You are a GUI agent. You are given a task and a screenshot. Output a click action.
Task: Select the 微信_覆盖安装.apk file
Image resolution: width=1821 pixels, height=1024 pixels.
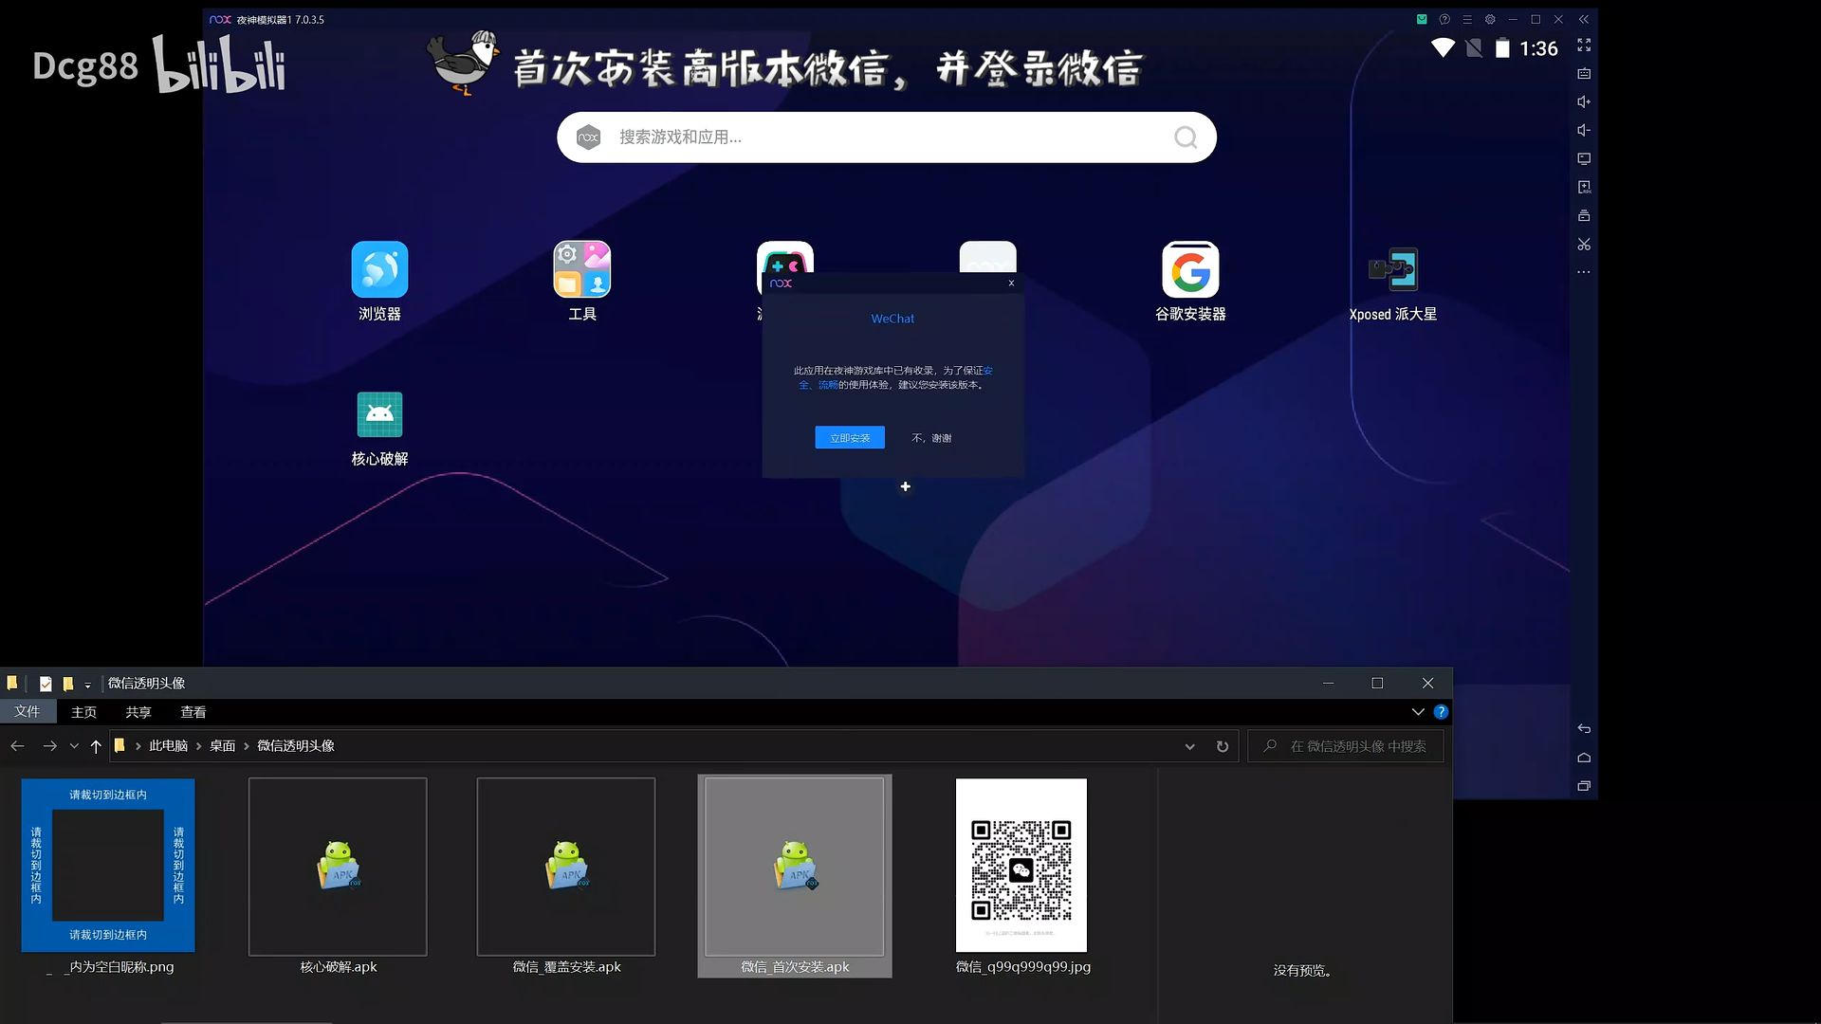pyautogui.click(x=566, y=877)
